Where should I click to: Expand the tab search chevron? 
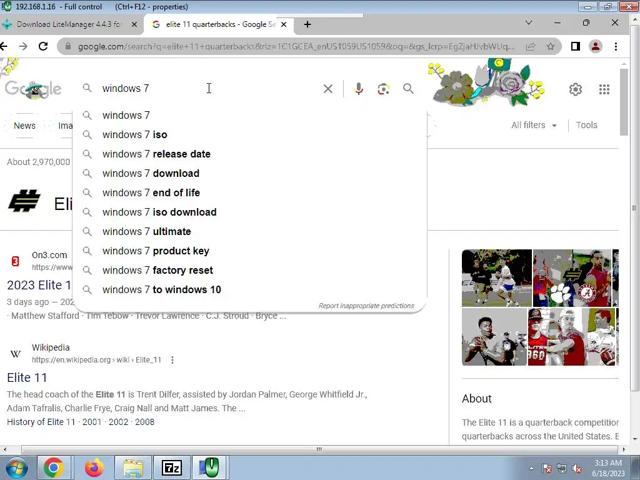(529, 23)
